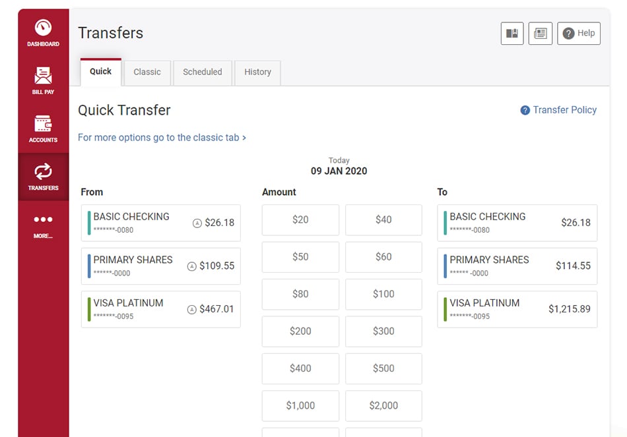Open the History tab

coord(257,73)
